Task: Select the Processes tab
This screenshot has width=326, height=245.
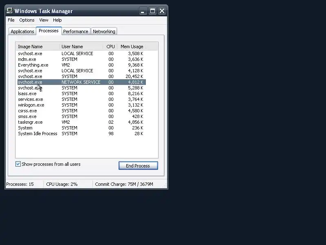Action: [48, 31]
